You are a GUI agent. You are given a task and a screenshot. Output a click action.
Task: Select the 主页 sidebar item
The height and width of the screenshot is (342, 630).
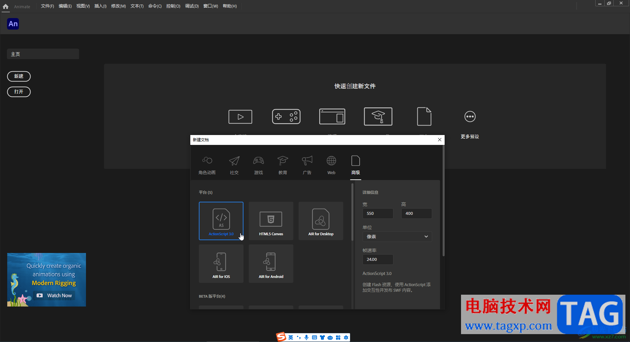coord(43,54)
